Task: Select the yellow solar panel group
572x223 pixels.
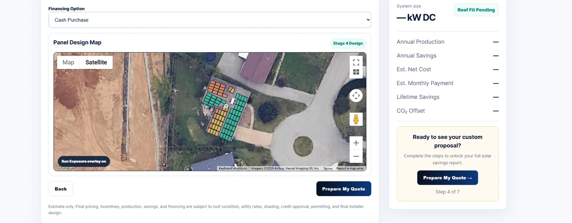Action: [217, 122]
